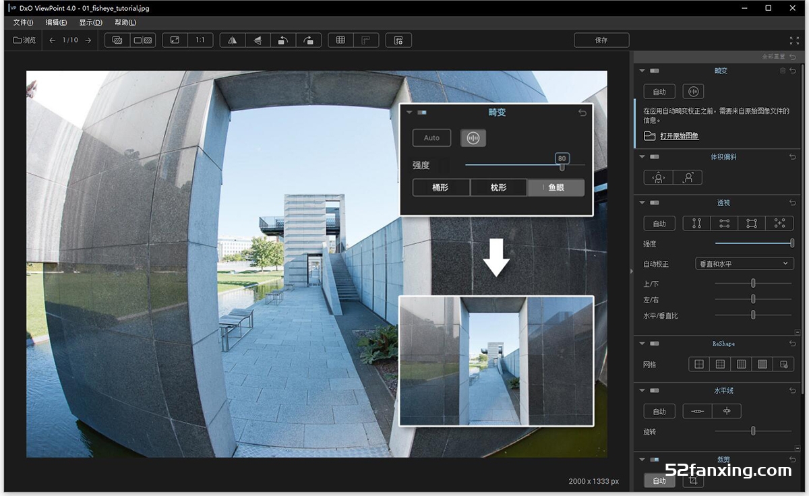The height and width of the screenshot is (496, 809).
Task: Fit the image to the screen
Action: [175, 40]
